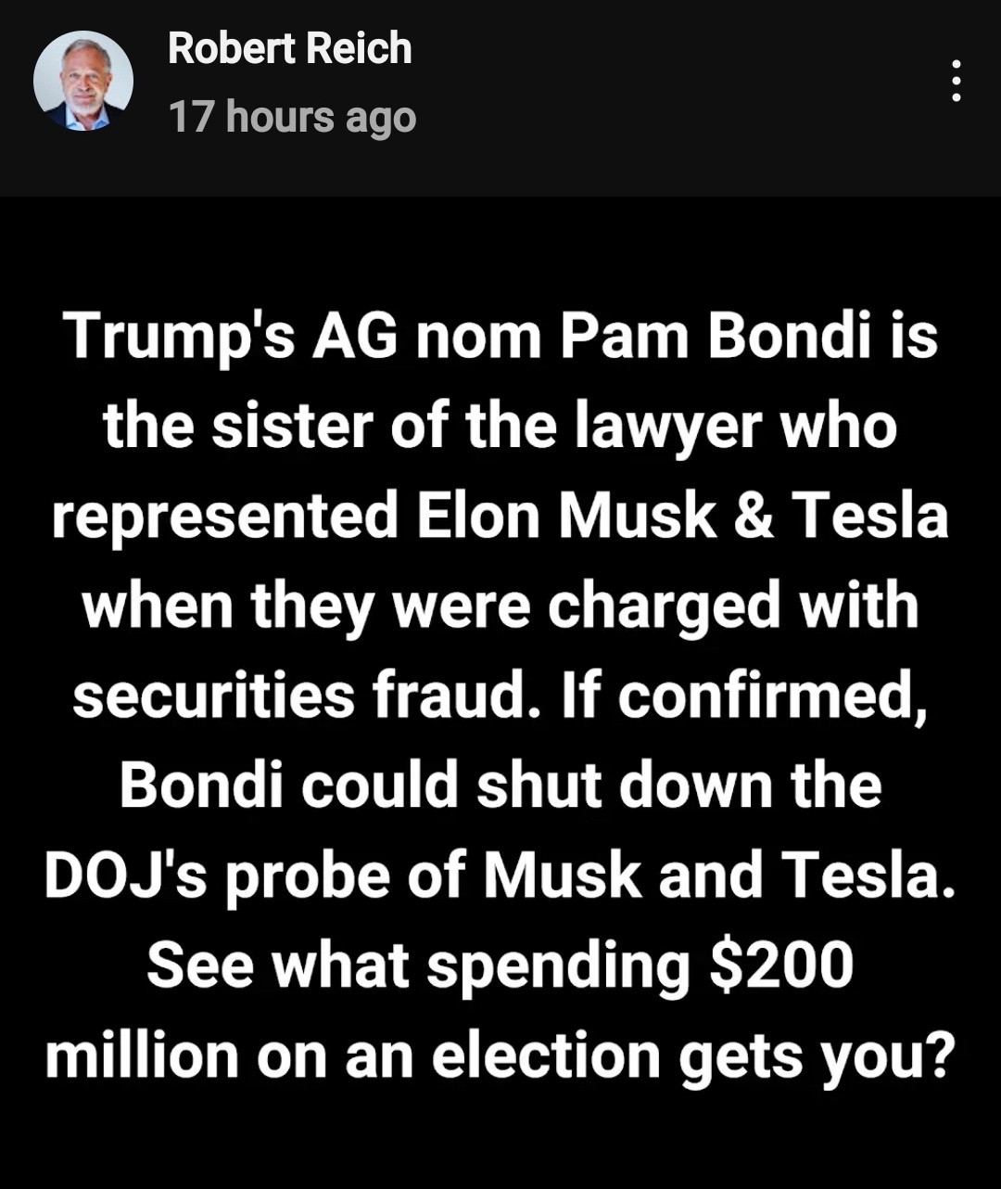This screenshot has height=1189, width=1001.
Task: Click the empty black area below the post text
Action: pyautogui.click(x=500, y=1141)
